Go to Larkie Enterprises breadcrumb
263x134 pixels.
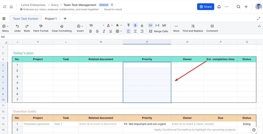[33, 5]
